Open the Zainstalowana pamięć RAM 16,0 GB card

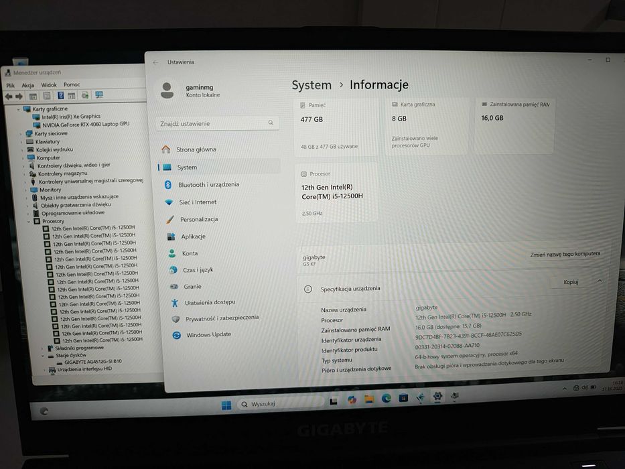point(515,125)
